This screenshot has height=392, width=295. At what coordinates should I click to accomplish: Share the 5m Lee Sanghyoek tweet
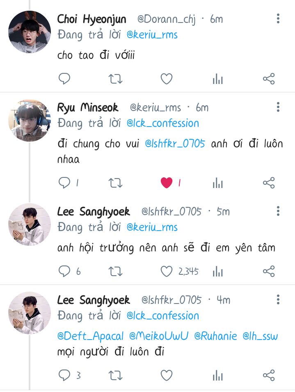[269, 271]
